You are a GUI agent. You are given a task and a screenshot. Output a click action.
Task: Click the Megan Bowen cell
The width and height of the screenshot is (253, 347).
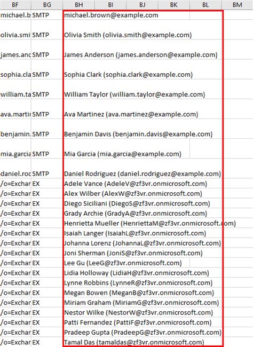139,293
